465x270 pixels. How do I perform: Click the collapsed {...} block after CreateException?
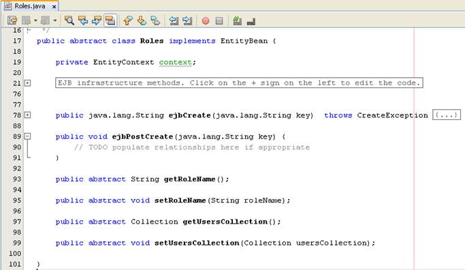tap(447, 115)
